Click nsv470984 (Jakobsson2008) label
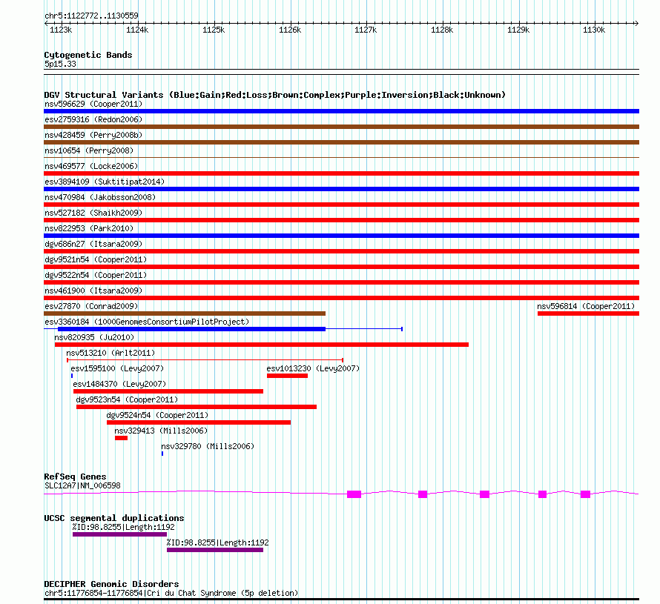 pos(100,197)
